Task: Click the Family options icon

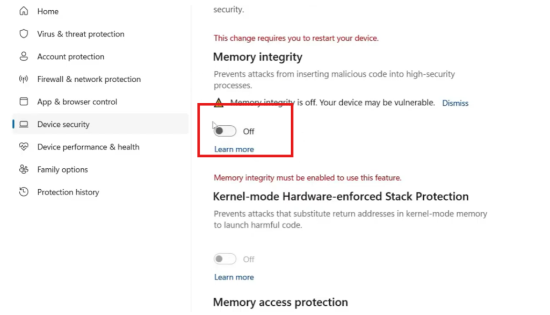Action: pos(23,169)
